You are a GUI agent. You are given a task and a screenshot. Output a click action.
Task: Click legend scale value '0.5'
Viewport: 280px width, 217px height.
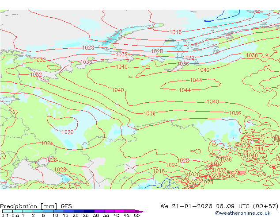[15, 215]
